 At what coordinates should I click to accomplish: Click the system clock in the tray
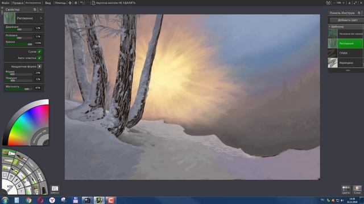352,200
